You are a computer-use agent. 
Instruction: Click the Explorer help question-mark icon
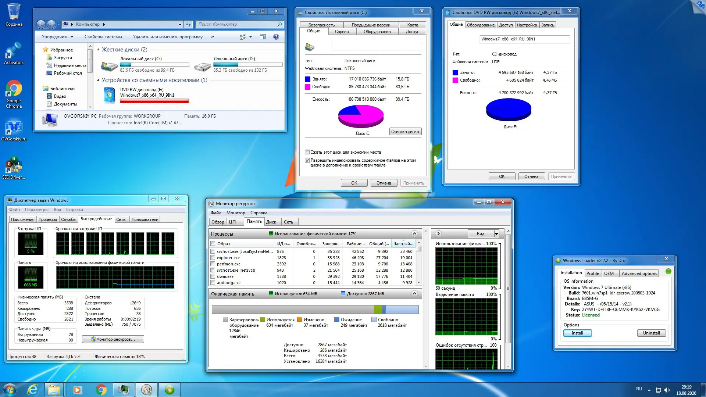point(276,37)
